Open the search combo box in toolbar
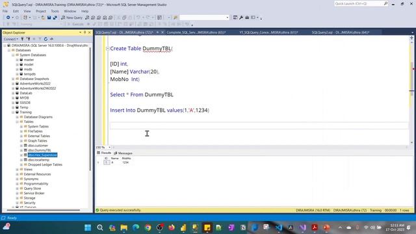416x234 pixels. (x=204, y=18)
